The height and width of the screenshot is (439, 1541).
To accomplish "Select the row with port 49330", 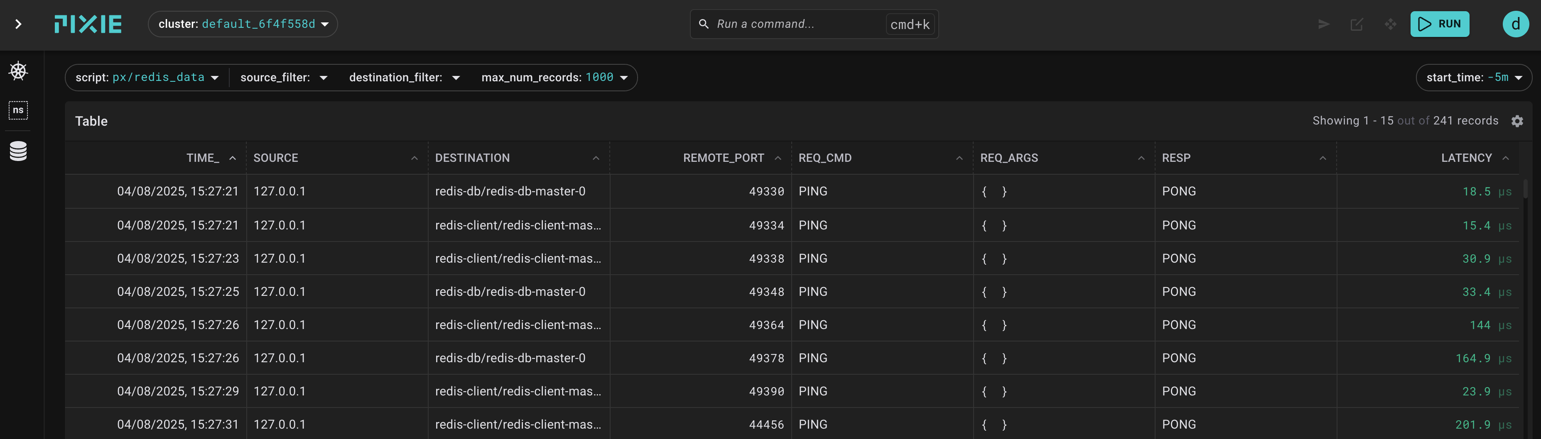I will [x=792, y=191].
